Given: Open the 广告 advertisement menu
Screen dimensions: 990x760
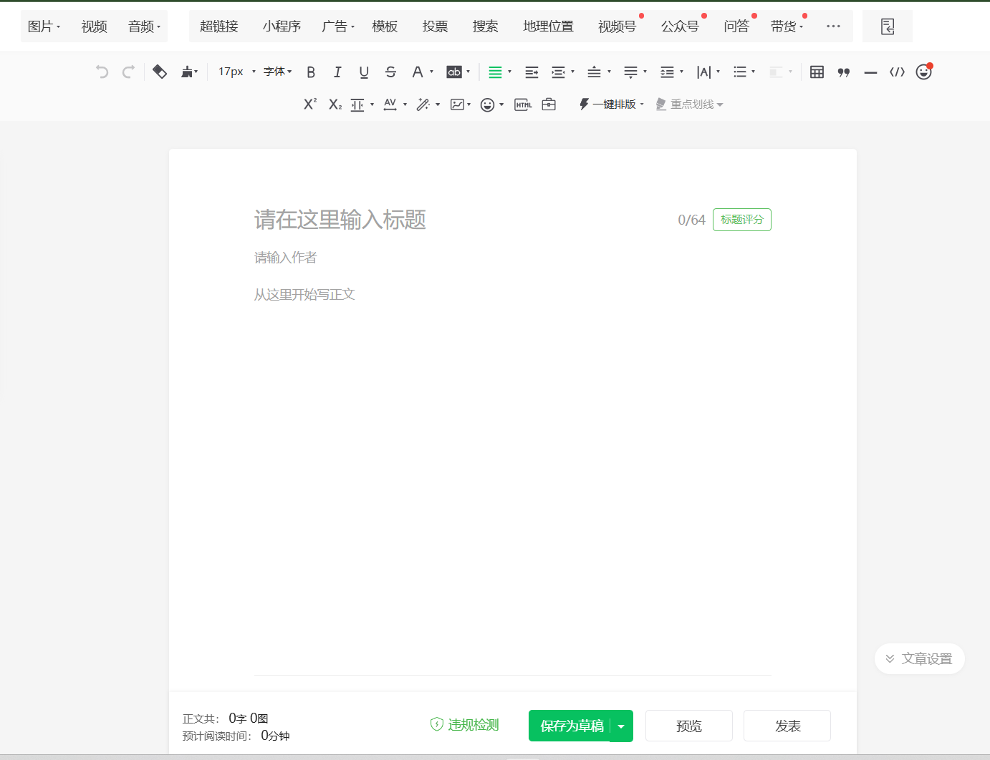Looking at the screenshot, I should point(337,26).
